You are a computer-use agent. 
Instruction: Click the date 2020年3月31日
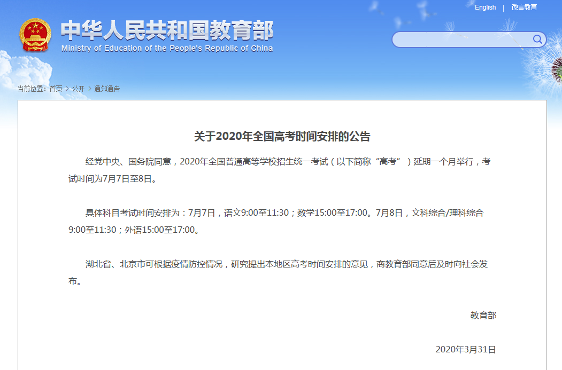pos(465,349)
